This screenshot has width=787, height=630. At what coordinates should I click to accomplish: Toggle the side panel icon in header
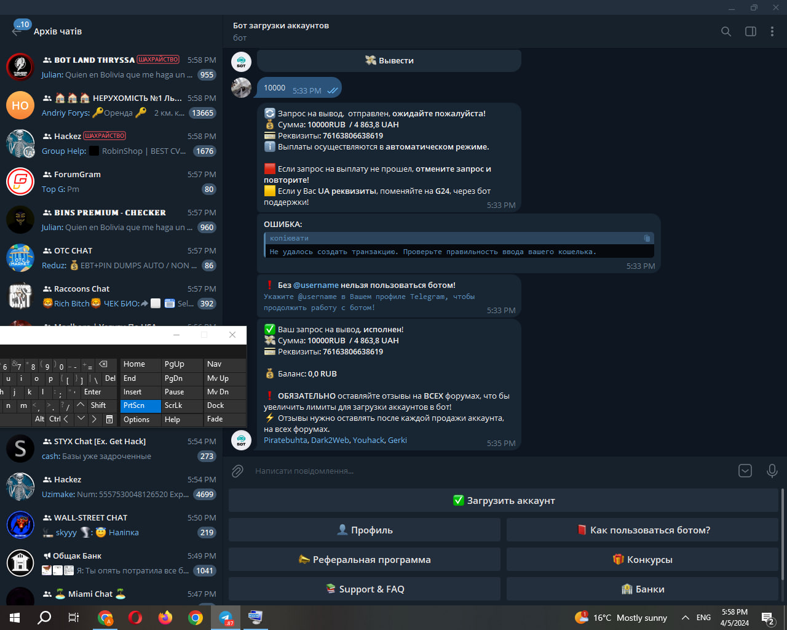(x=751, y=31)
